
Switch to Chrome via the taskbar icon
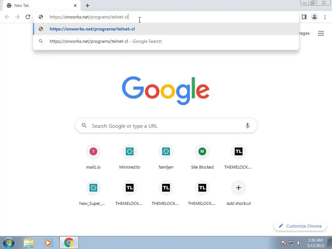pos(69,243)
